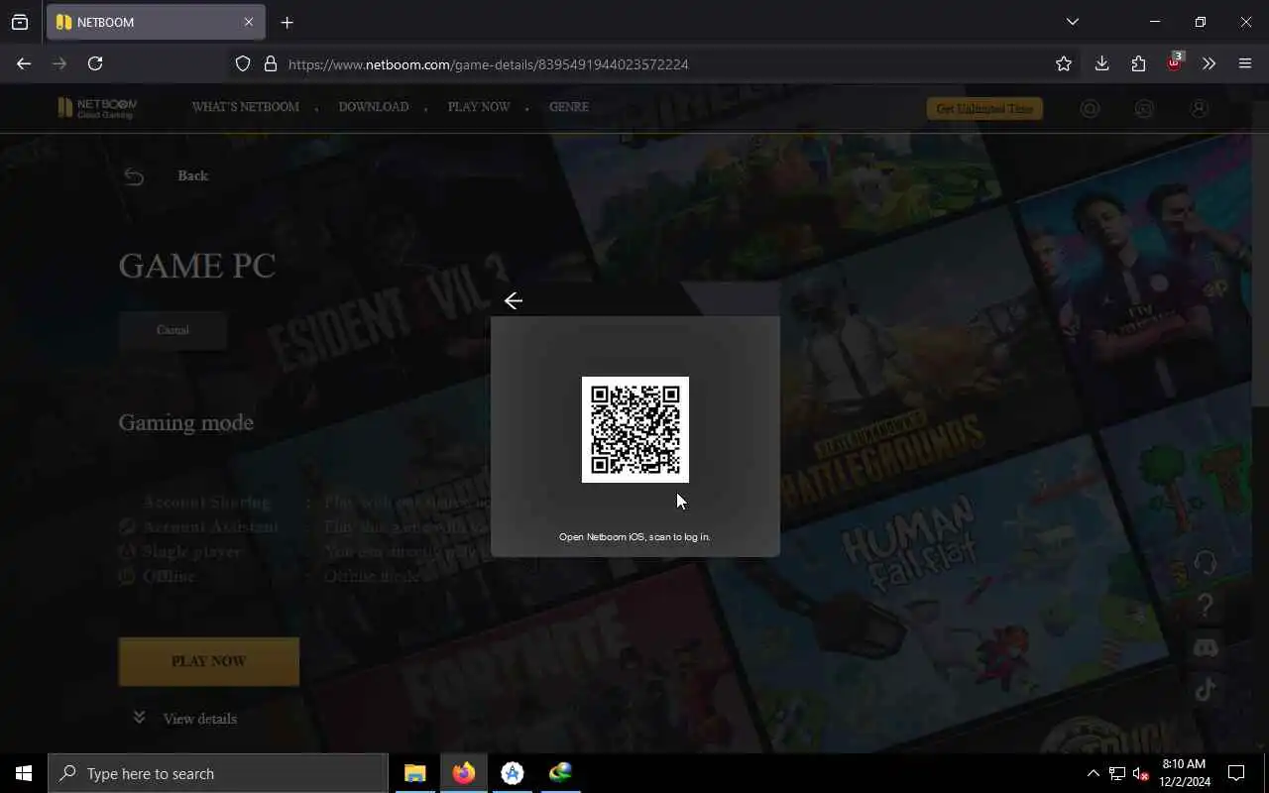Click the Get Unlimited Time button

tap(984, 109)
